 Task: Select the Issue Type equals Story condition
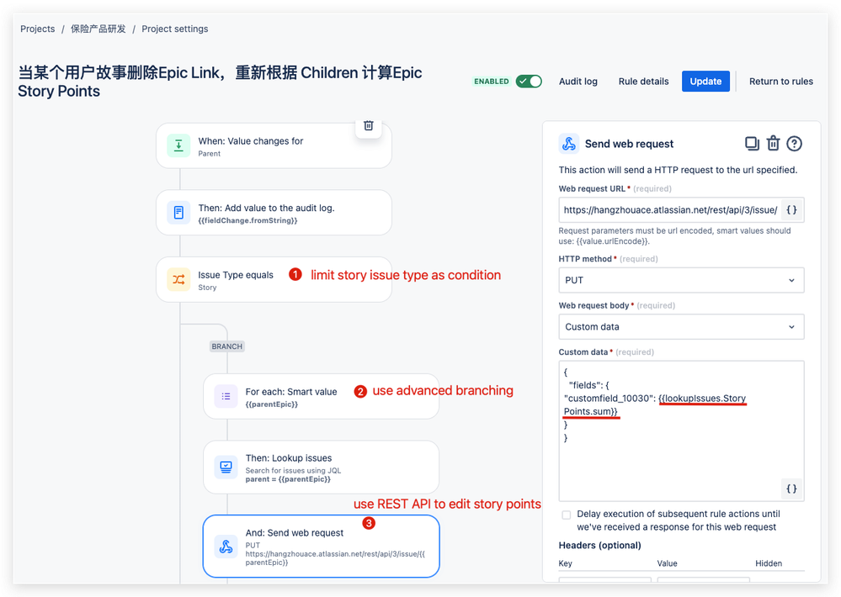[x=274, y=280]
